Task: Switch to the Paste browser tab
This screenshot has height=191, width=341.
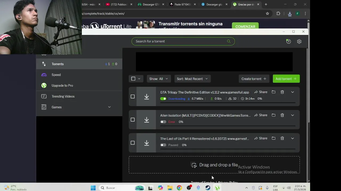Action: coord(183,4)
